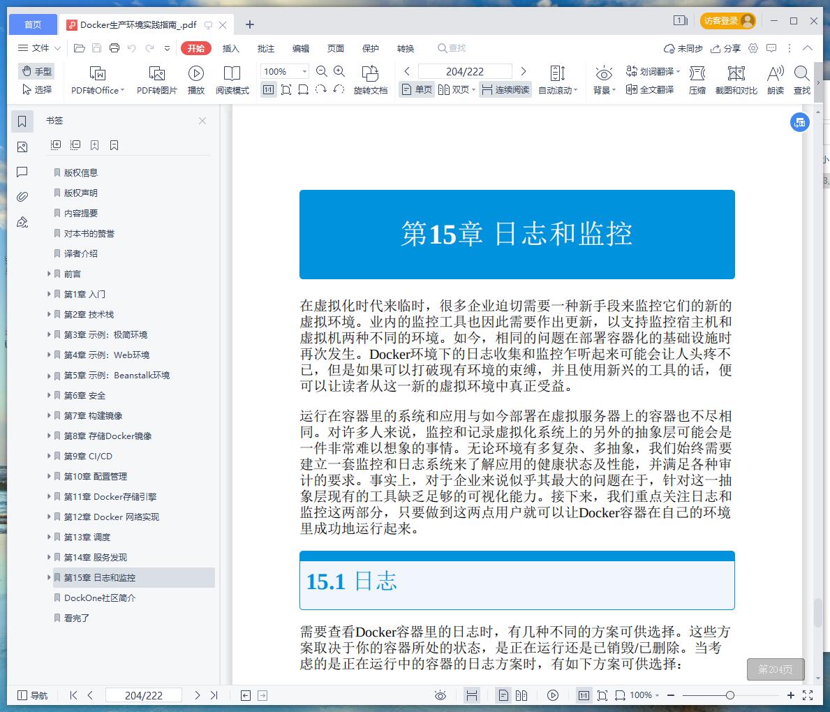Click 压缩 compress icon
The image size is (830, 712).
697,80
